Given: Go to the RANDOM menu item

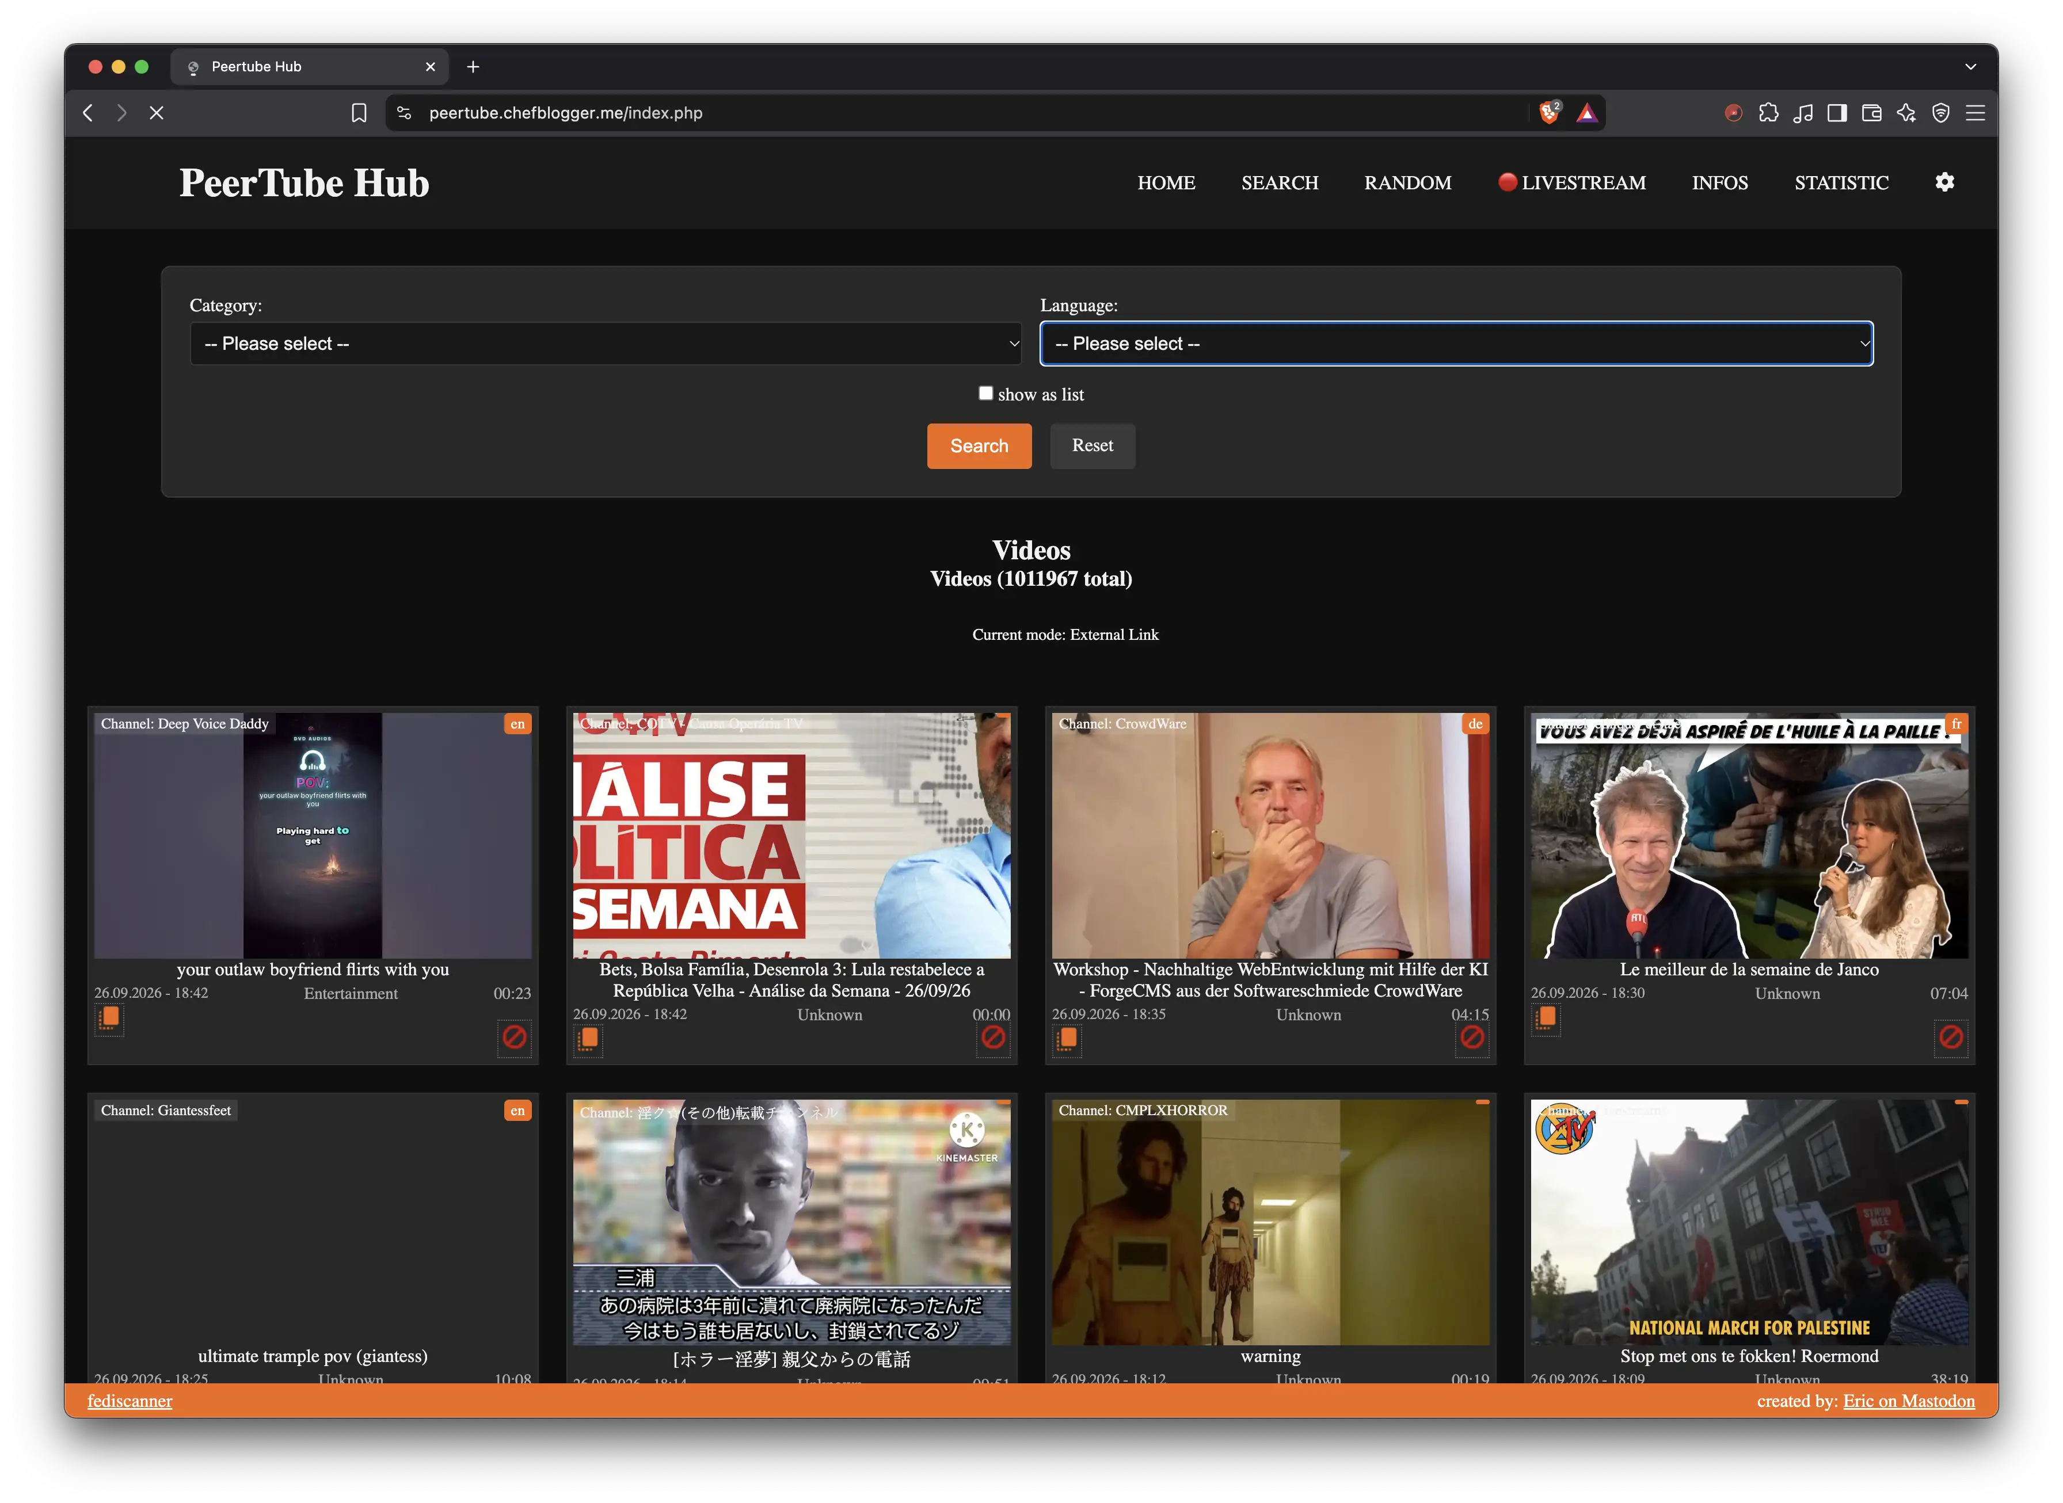Looking at the screenshot, I should pyautogui.click(x=1407, y=183).
